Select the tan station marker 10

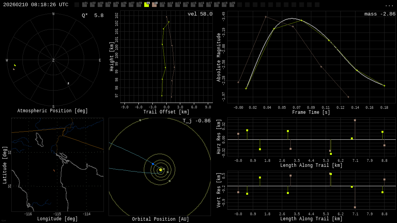click(154, 5)
